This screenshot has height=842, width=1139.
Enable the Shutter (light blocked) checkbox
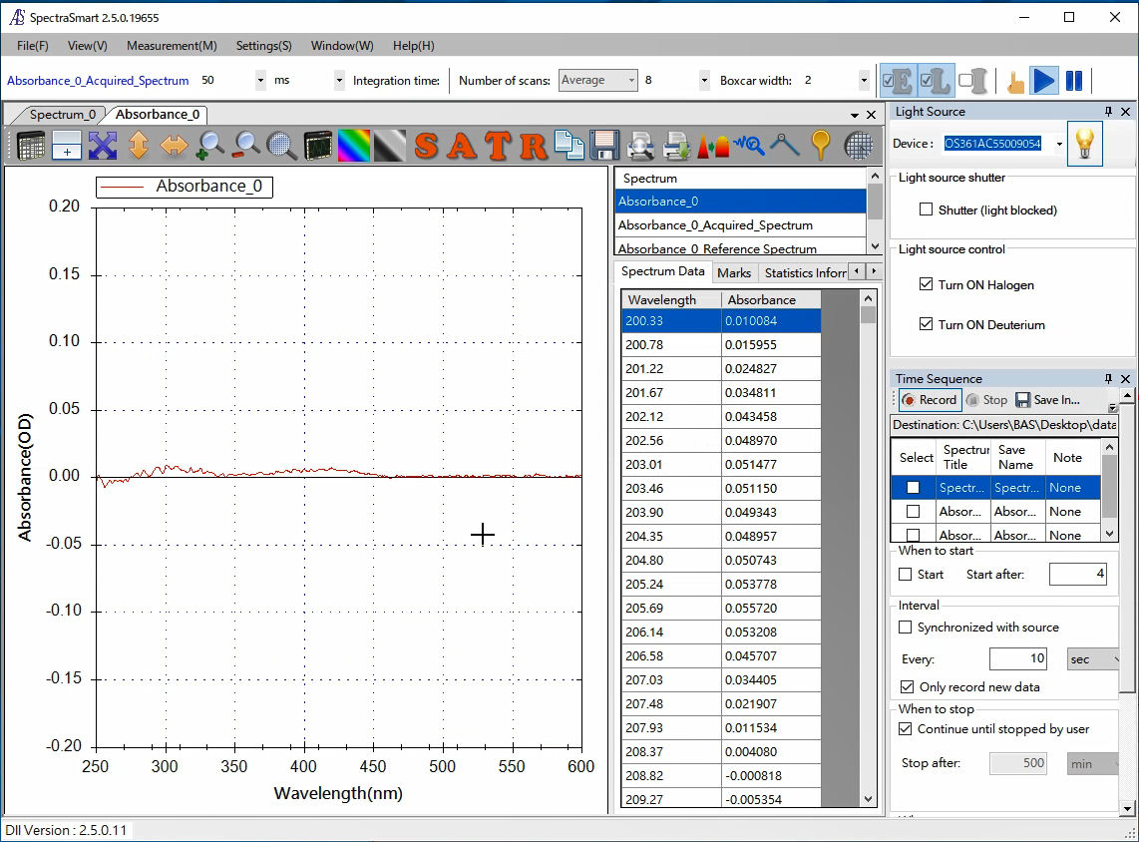pos(927,210)
